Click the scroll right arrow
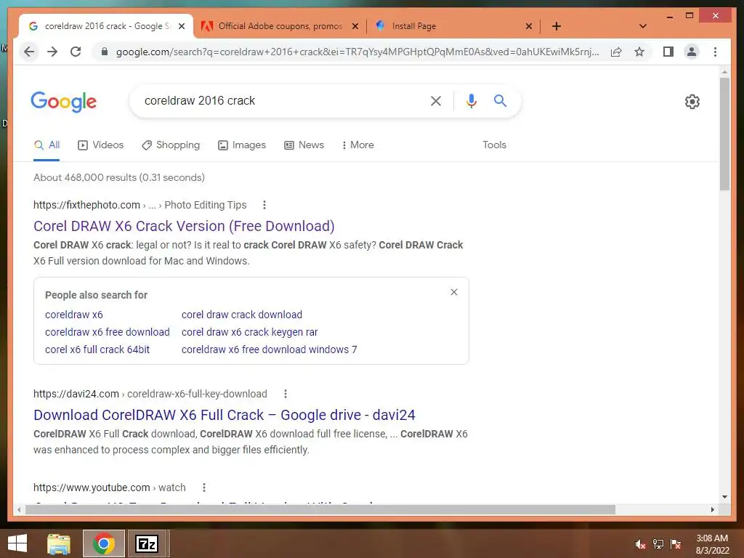The width and height of the screenshot is (744, 558). (712, 509)
